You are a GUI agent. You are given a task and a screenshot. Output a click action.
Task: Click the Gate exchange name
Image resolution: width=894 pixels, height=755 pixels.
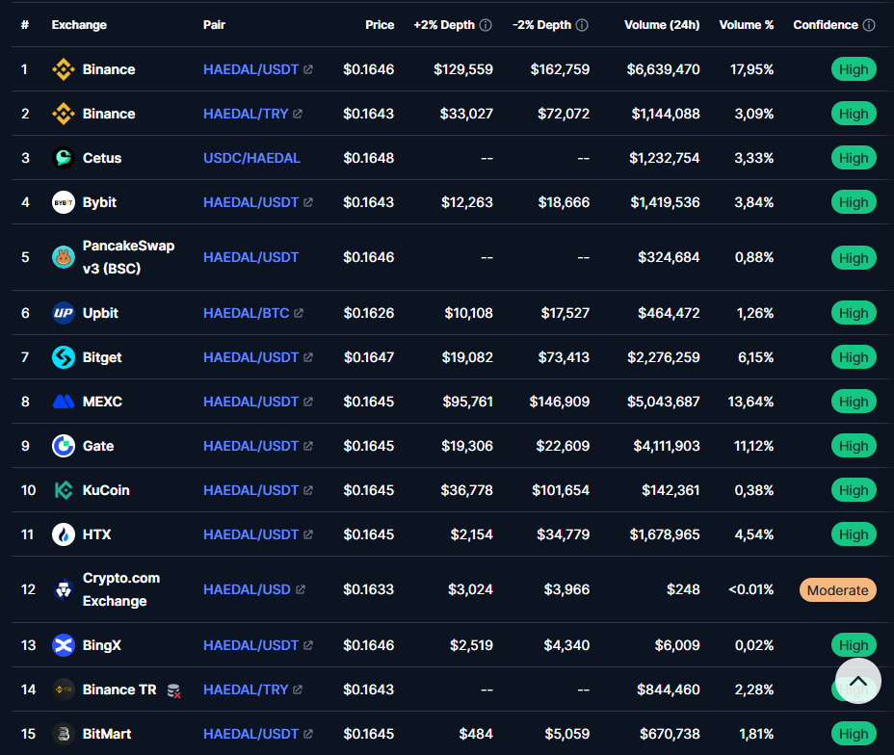[98, 446]
